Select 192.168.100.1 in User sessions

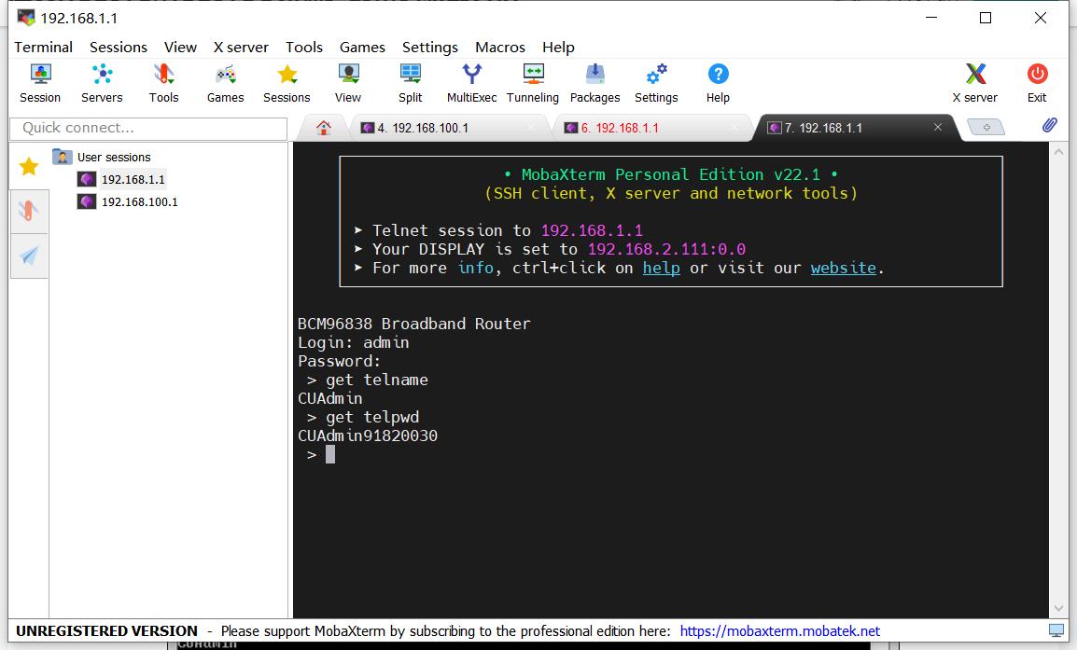click(139, 201)
